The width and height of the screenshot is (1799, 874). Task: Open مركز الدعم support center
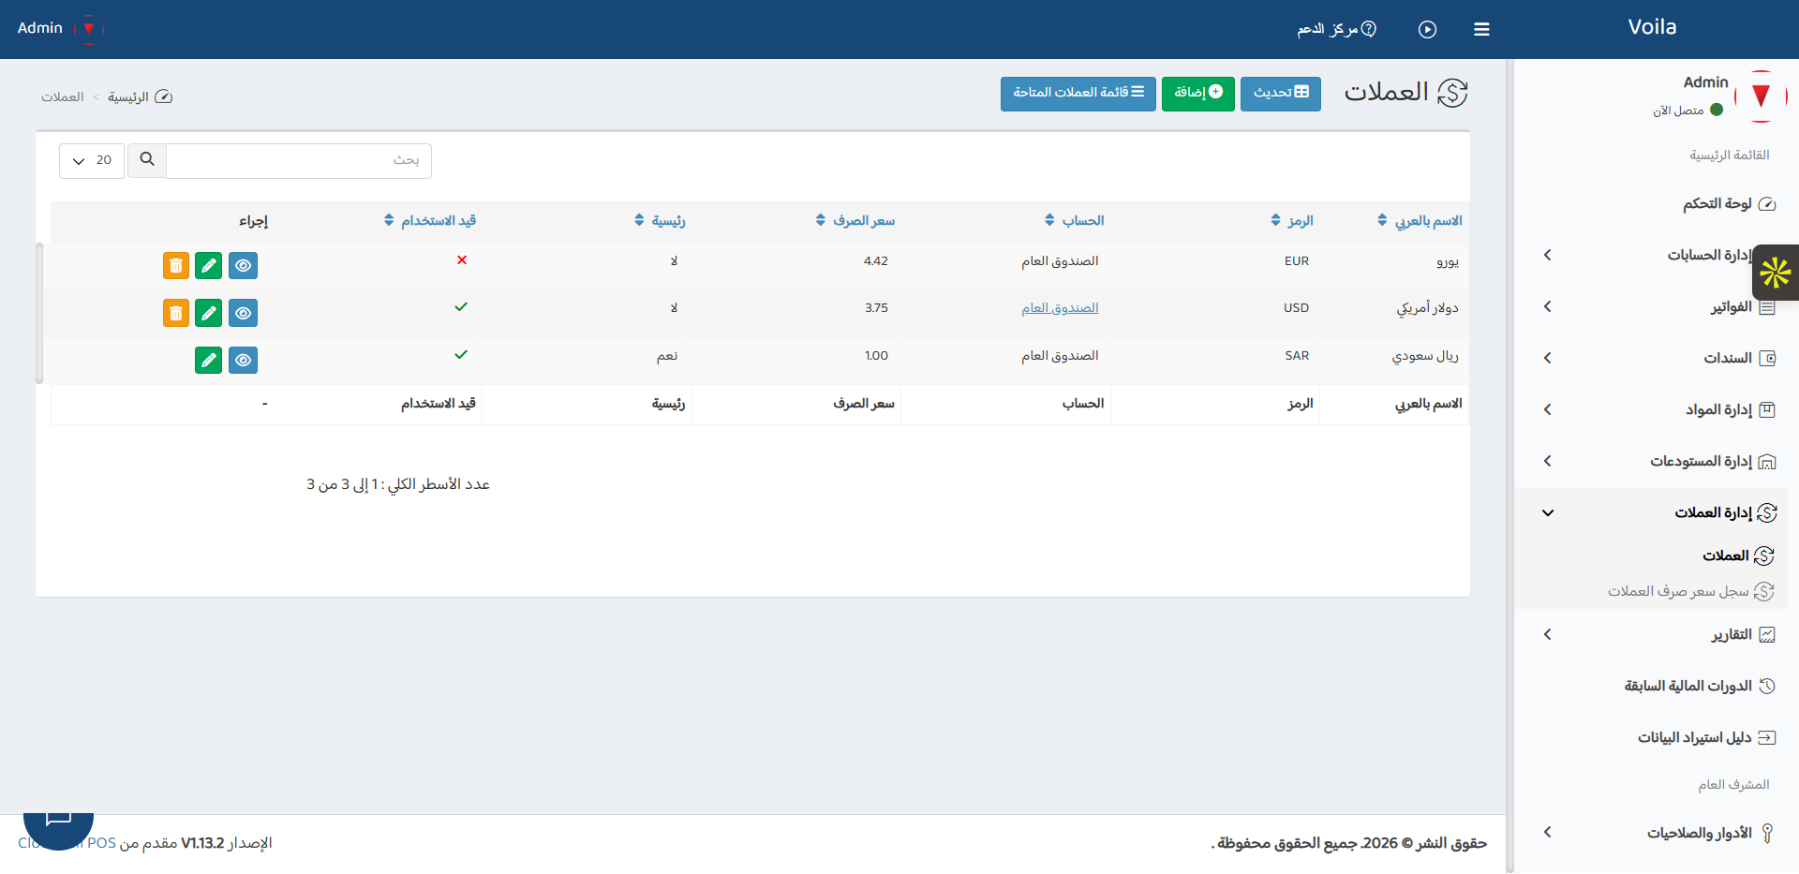tap(1337, 29)
